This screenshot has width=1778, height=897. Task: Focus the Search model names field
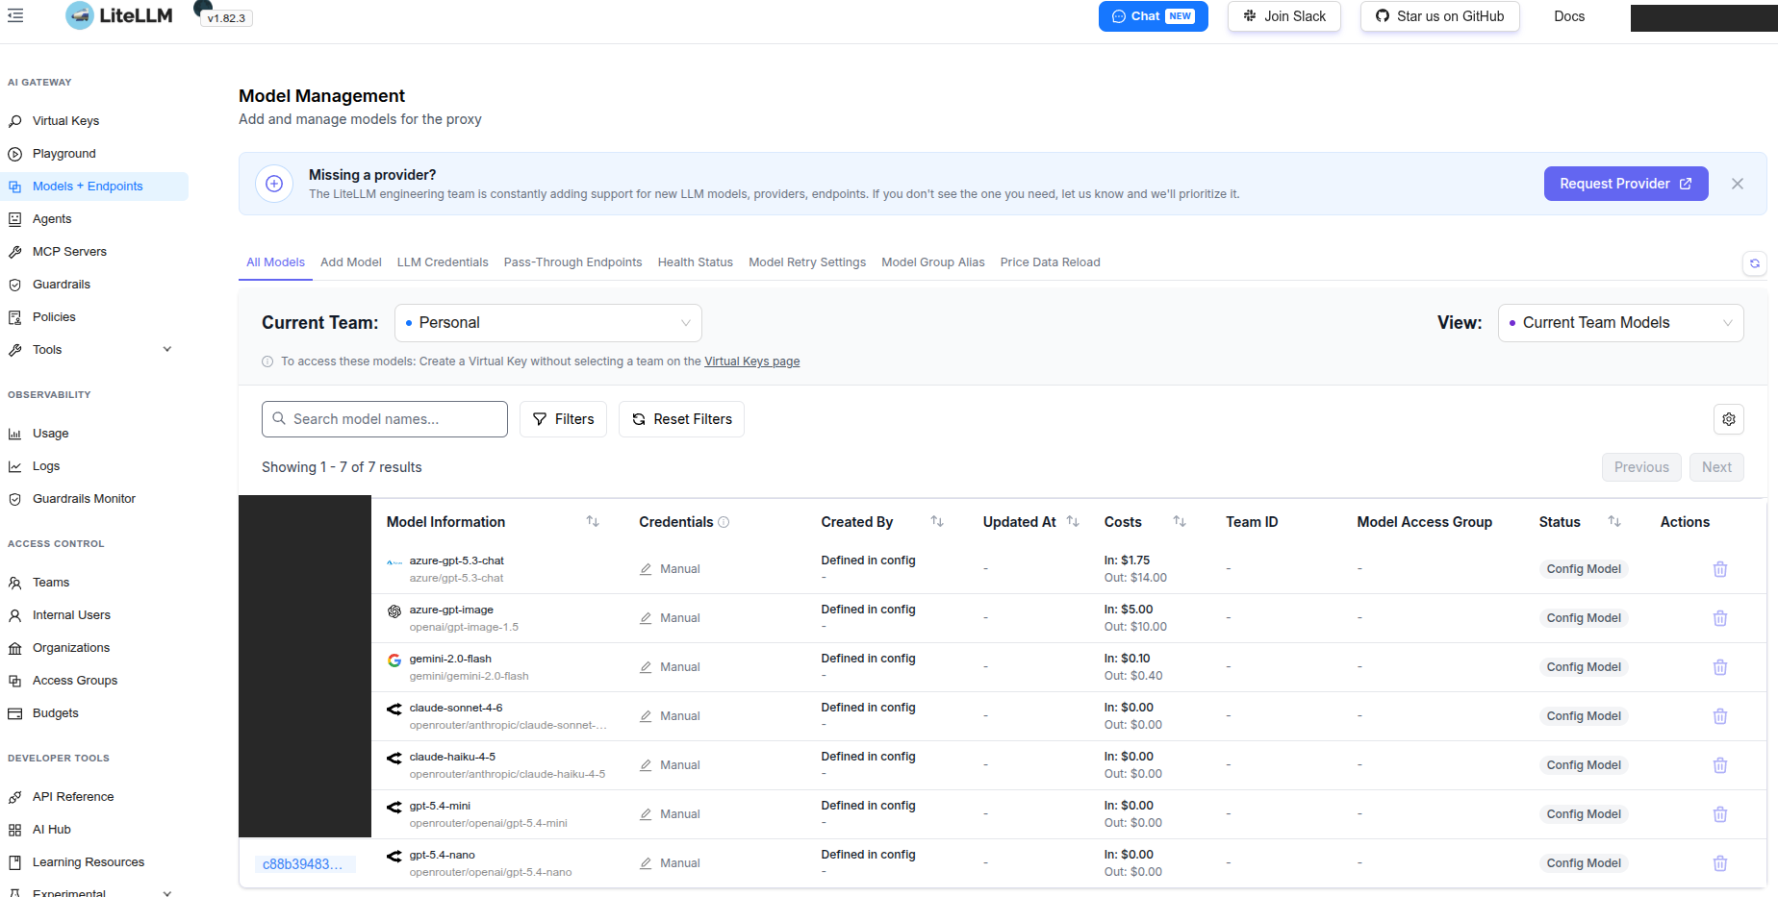[385, 419]
